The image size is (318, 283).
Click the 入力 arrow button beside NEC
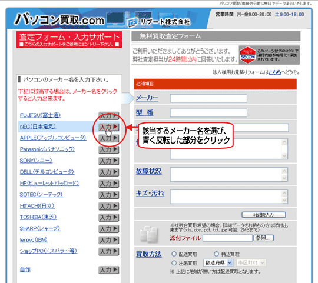tap(108, 127)
